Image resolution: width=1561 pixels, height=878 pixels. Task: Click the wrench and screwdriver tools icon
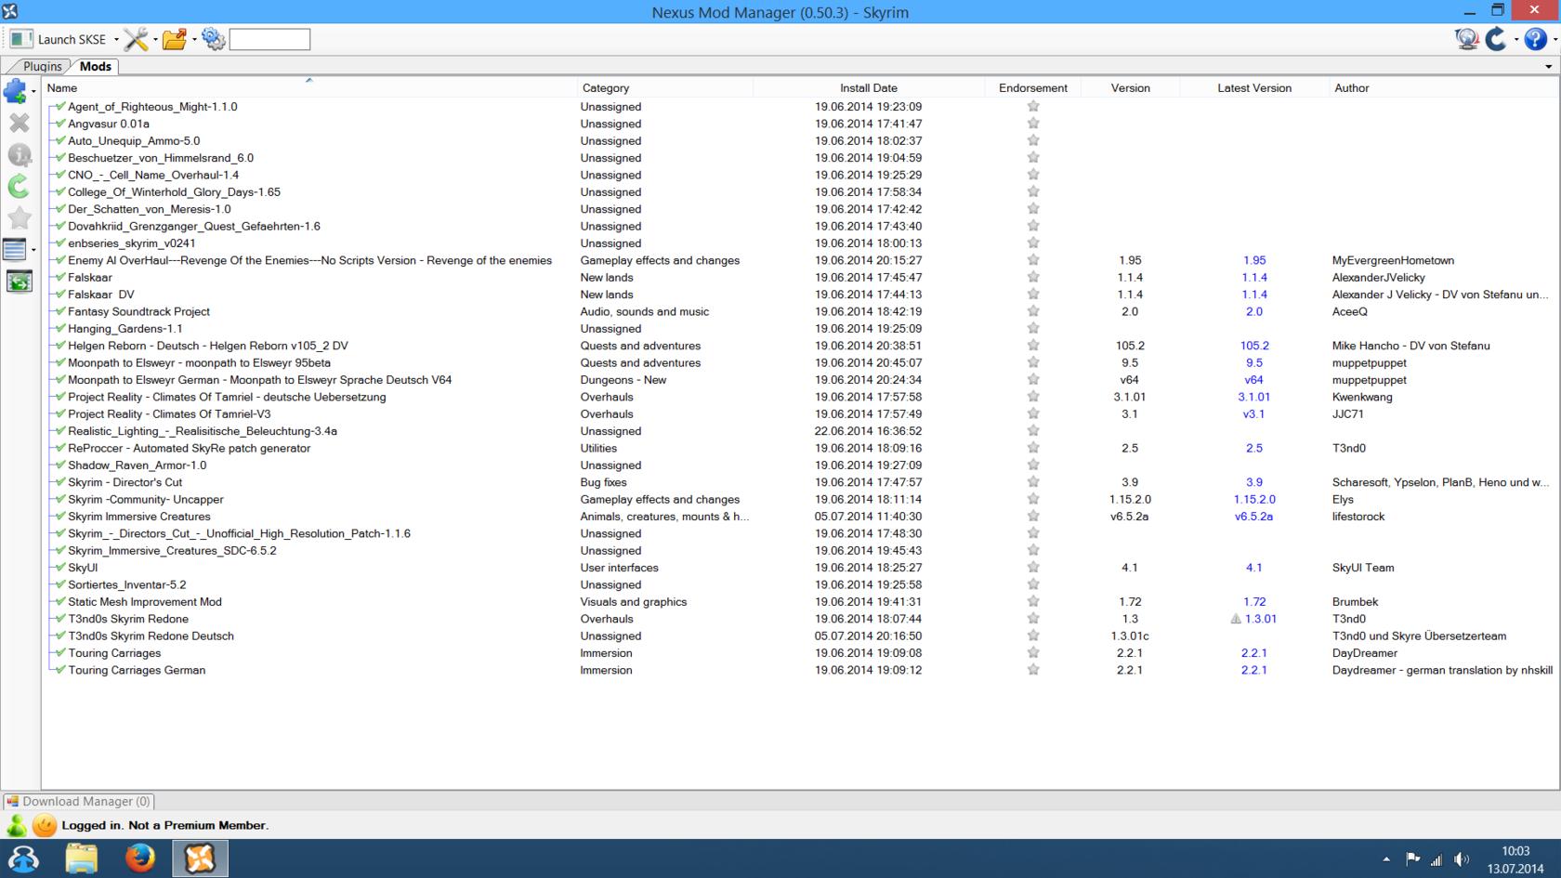click(136, 39)
